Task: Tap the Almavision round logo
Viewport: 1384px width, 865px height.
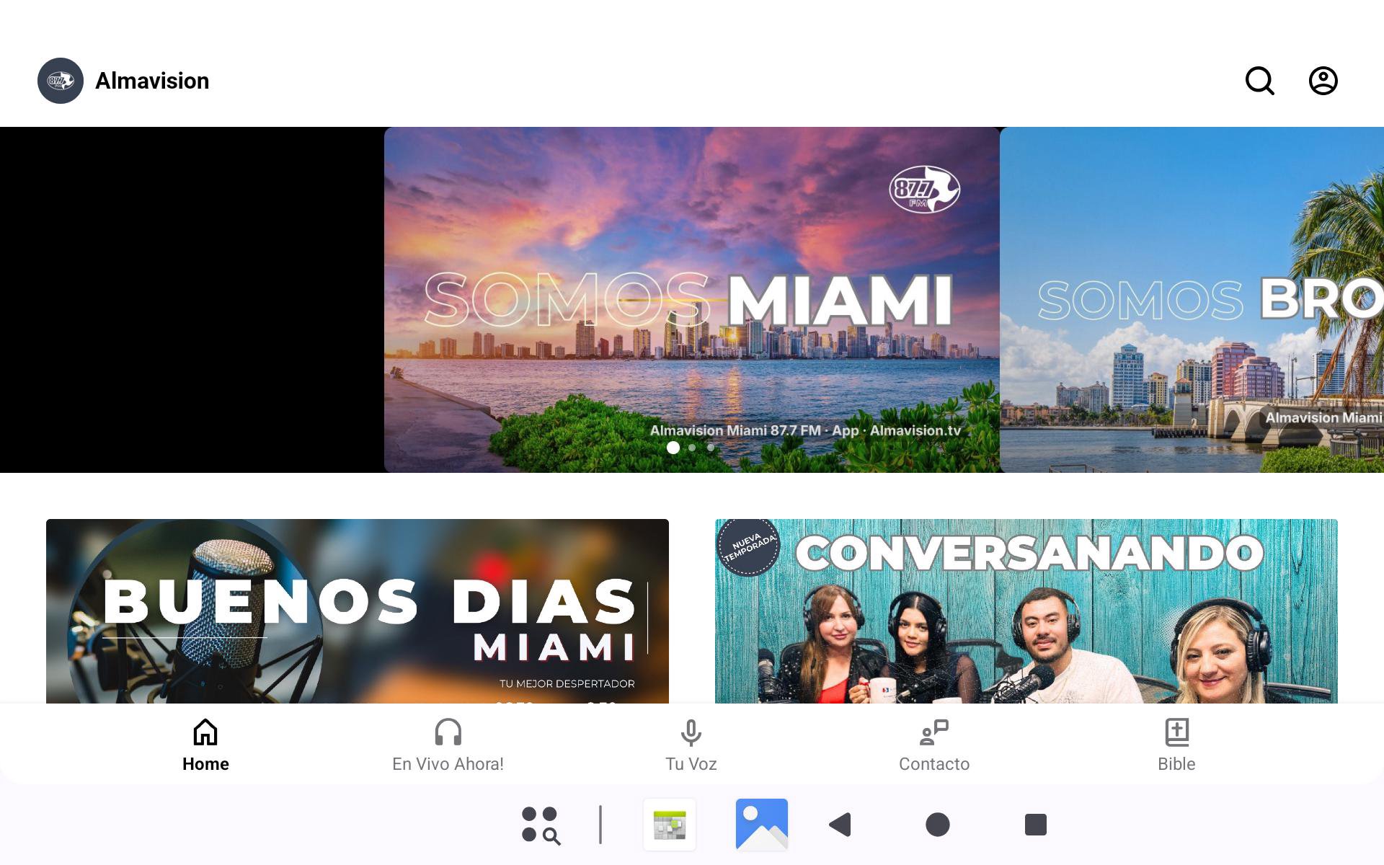Action: coord(61,81)
